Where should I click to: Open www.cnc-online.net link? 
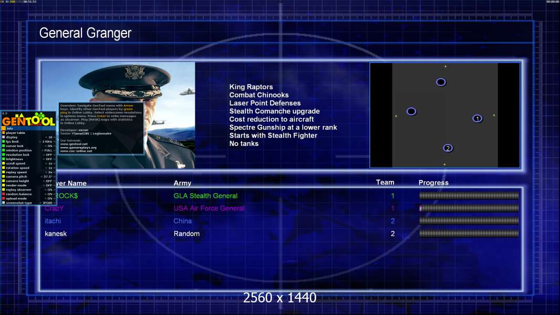point(76,151)
